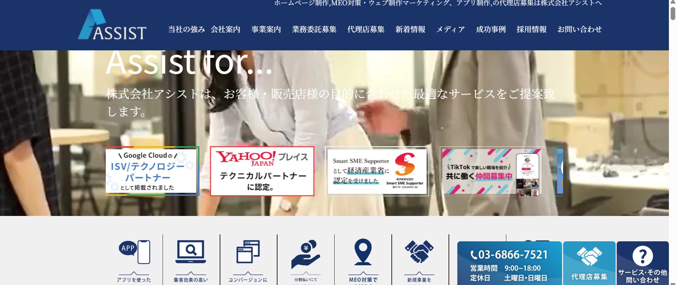Select the laptop search magnifier icon
This screenshot has width=677, height=285.
pyautogui.click(x=191, y=252)
